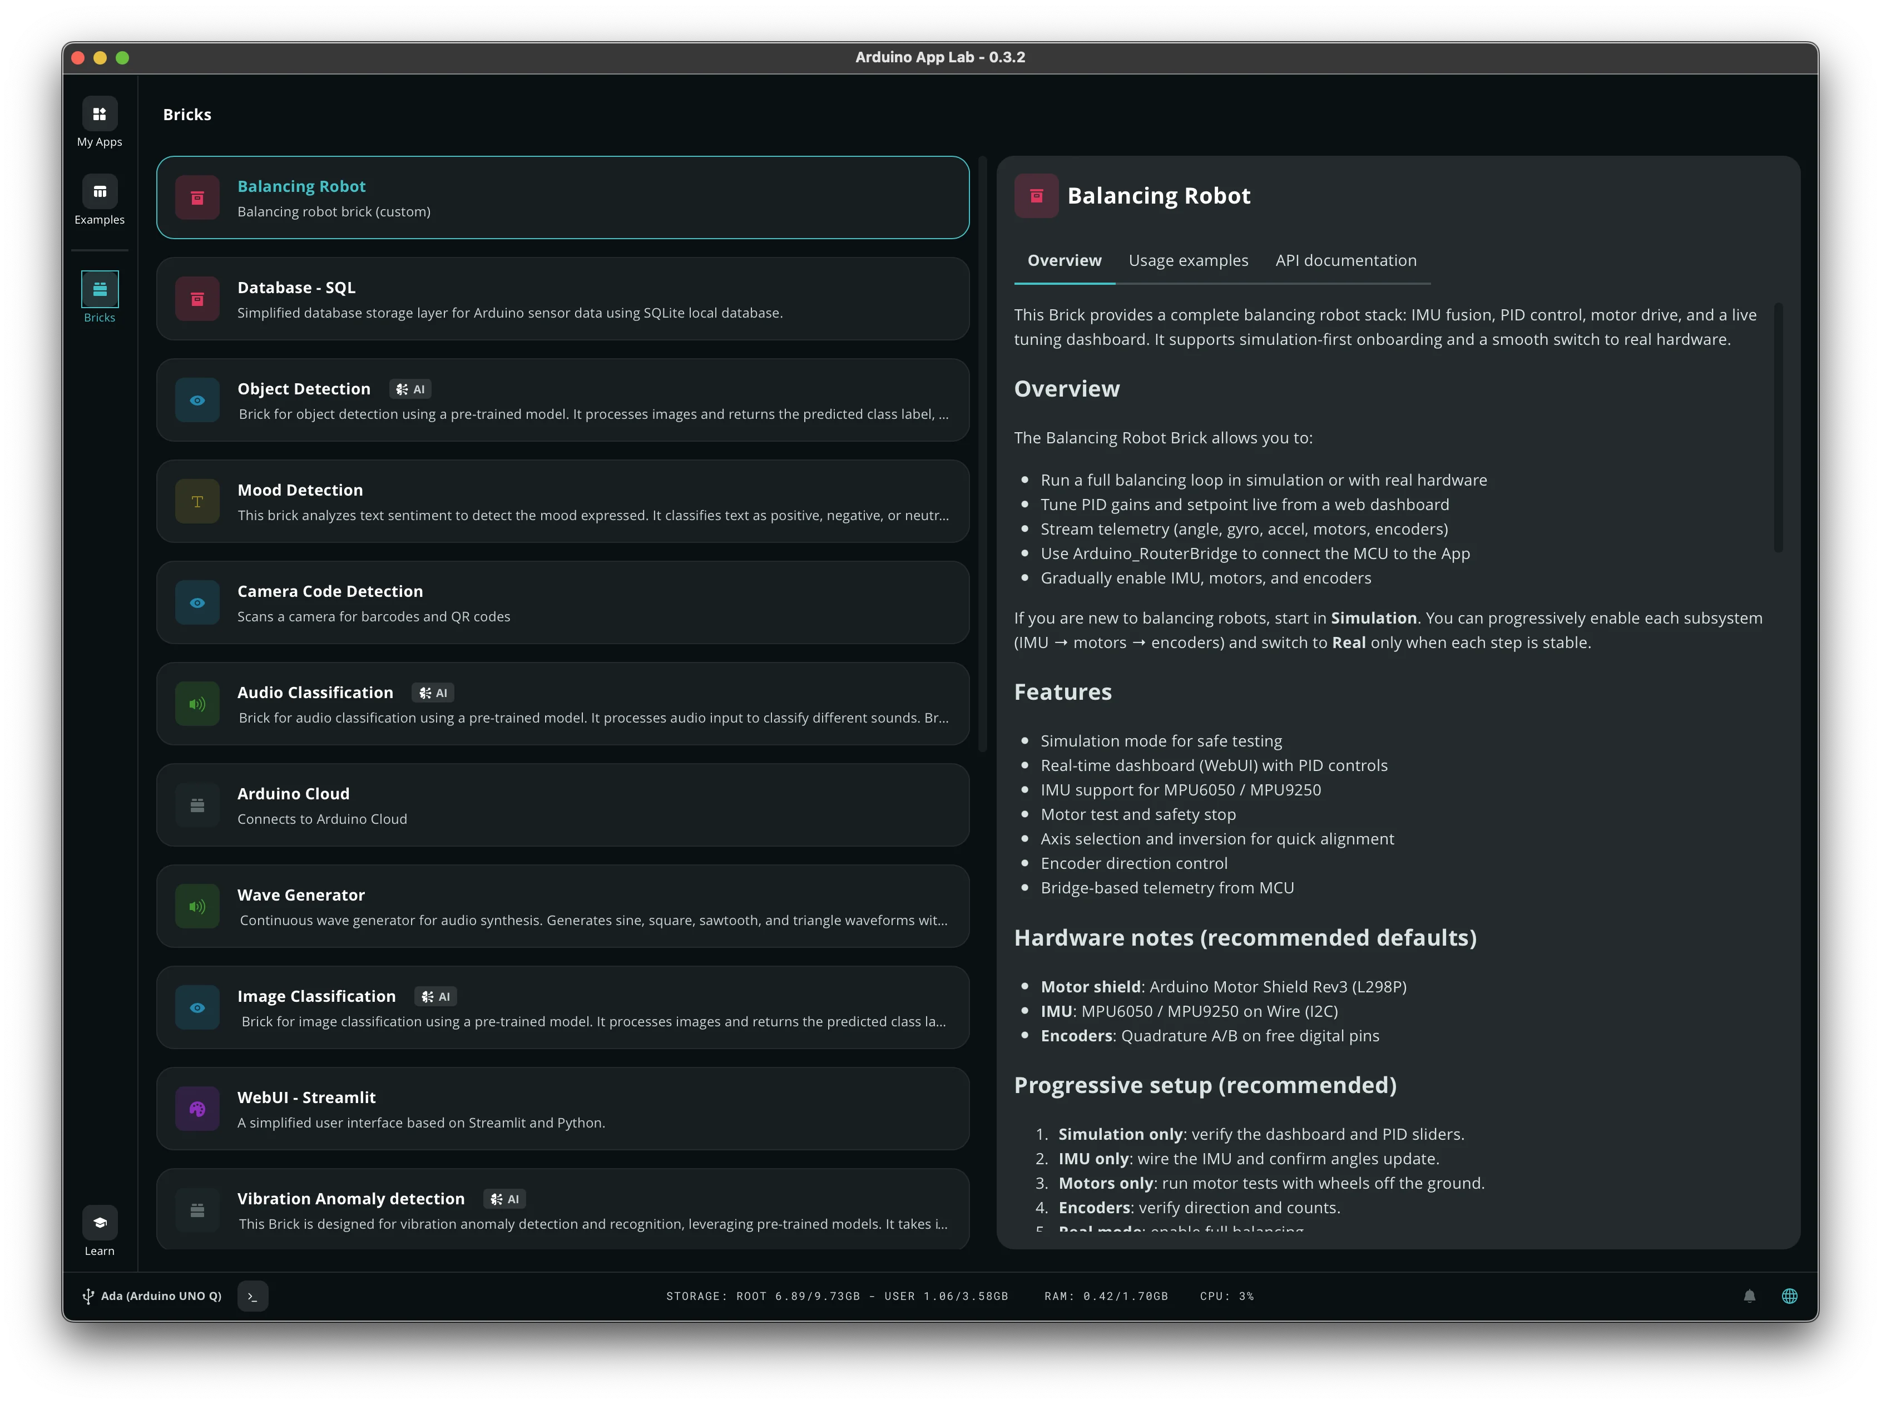Switch to the Usage examples tab

click(1188, 260)
